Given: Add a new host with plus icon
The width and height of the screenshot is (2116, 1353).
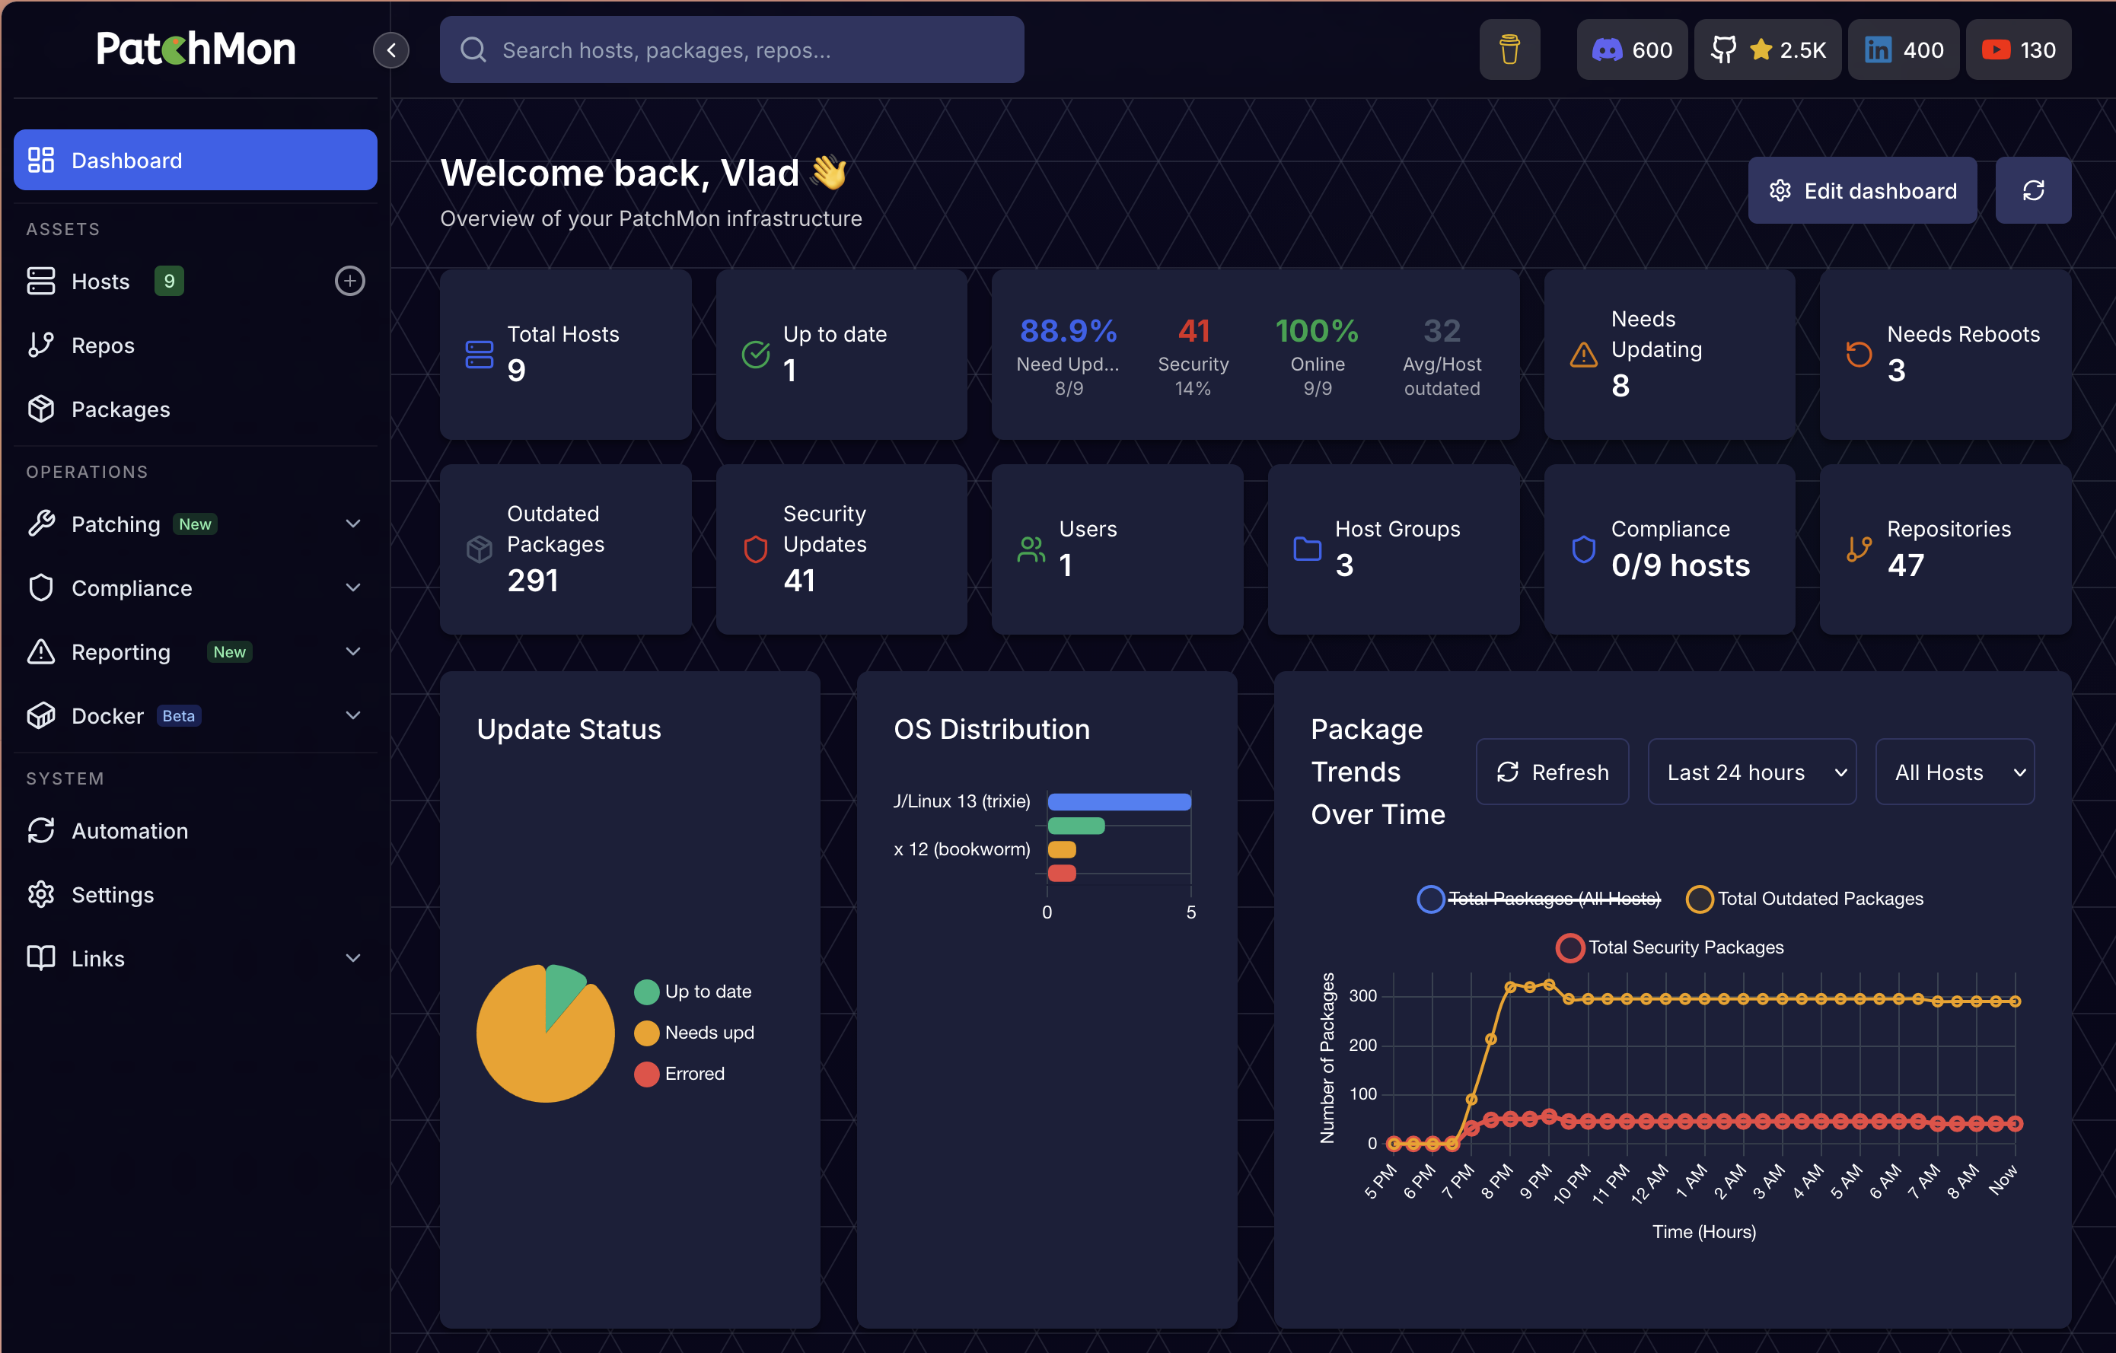Looking at the screenshot, I should 349,281.
